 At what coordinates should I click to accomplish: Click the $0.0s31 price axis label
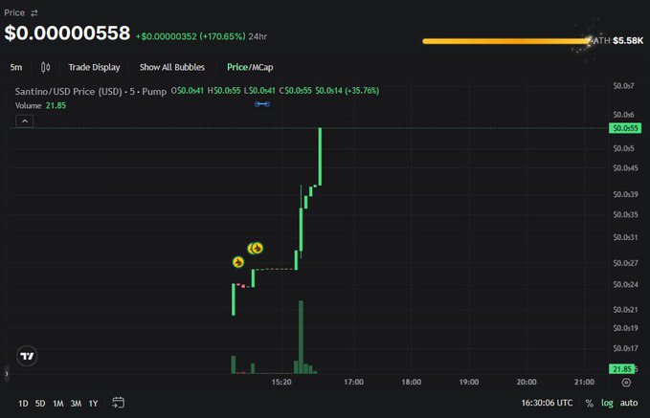(x=625, y=237)
